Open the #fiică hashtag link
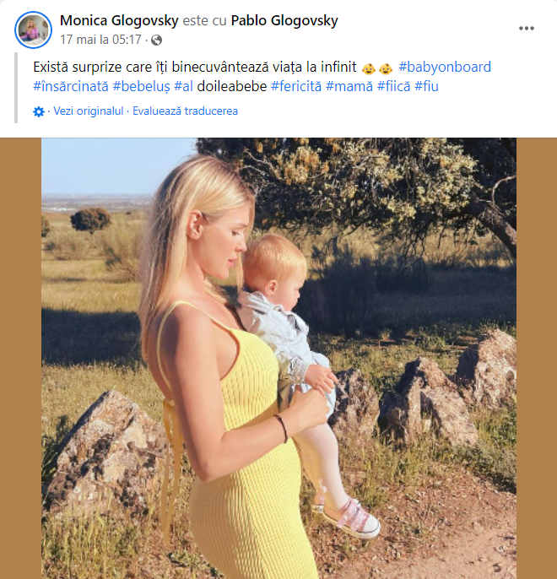Screen dimensions: 557x579 pyautogui.click(x=393, y=86)
